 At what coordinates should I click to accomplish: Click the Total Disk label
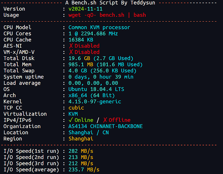tap(19, 58)
